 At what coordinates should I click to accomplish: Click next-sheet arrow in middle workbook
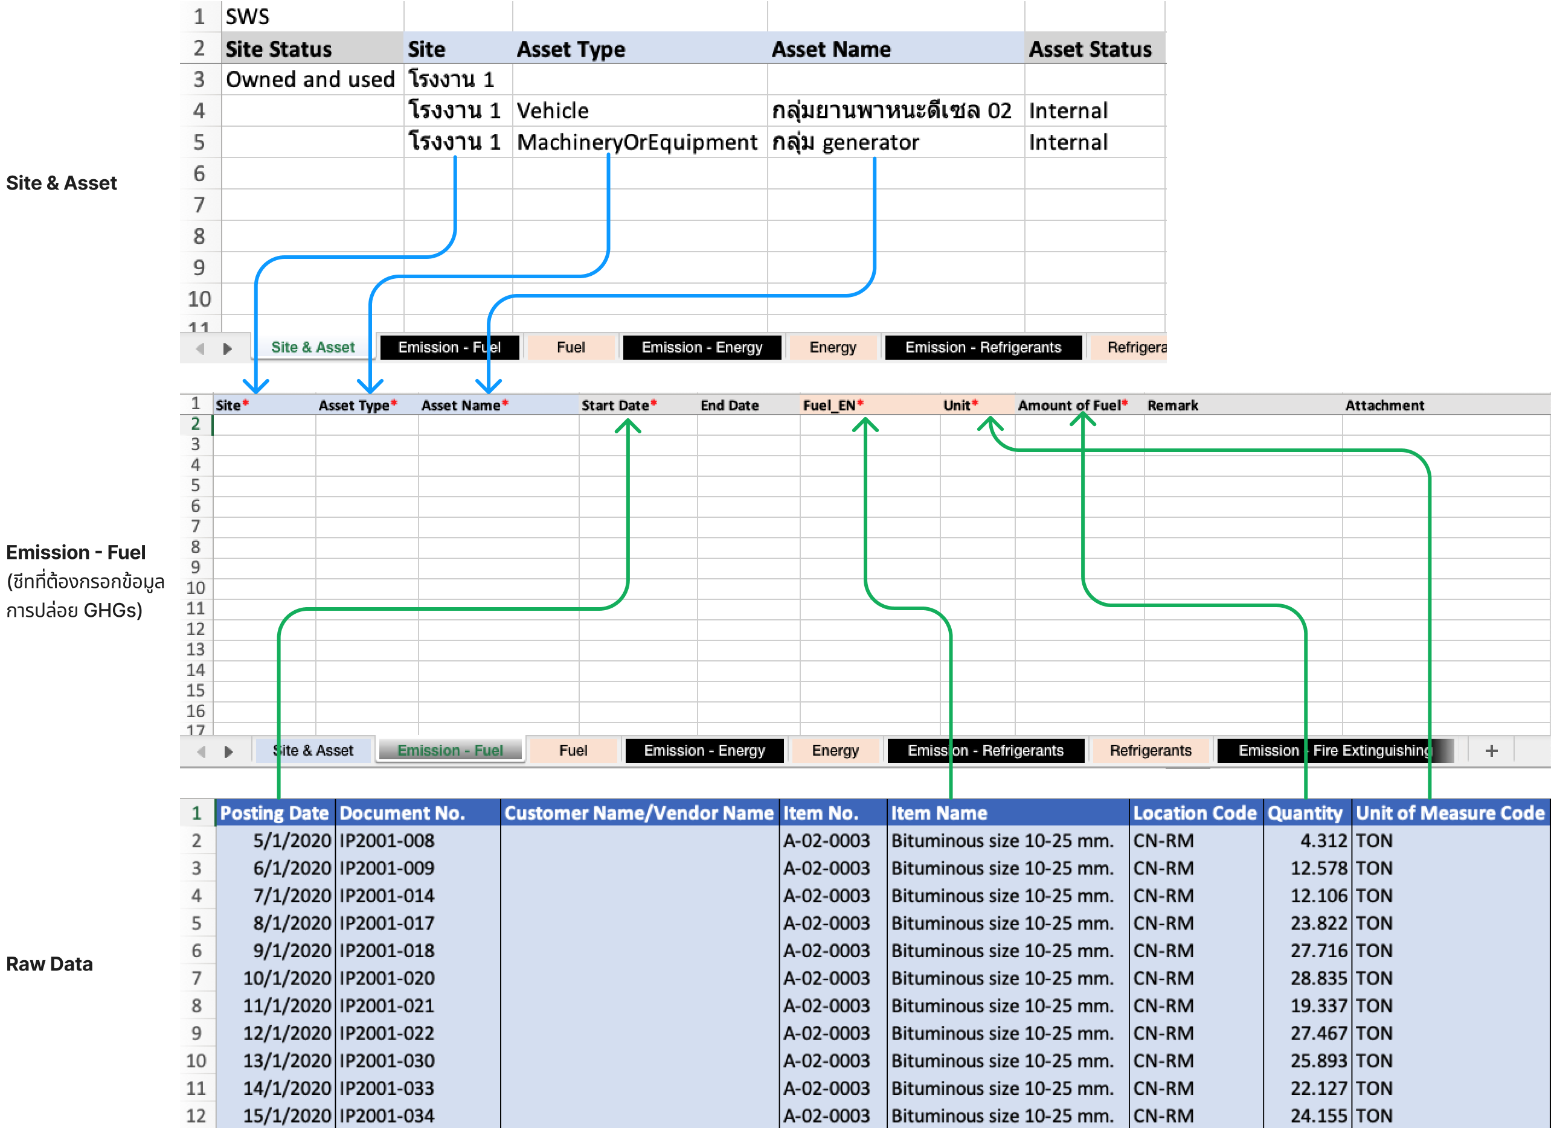pyautogui.click(x=229, y=752)
